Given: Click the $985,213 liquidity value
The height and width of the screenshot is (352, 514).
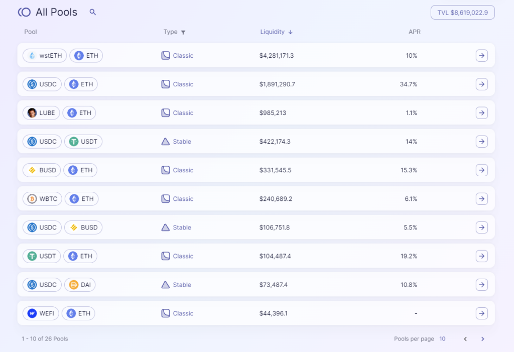Looking at the screenshot, I should click(273, 113).
